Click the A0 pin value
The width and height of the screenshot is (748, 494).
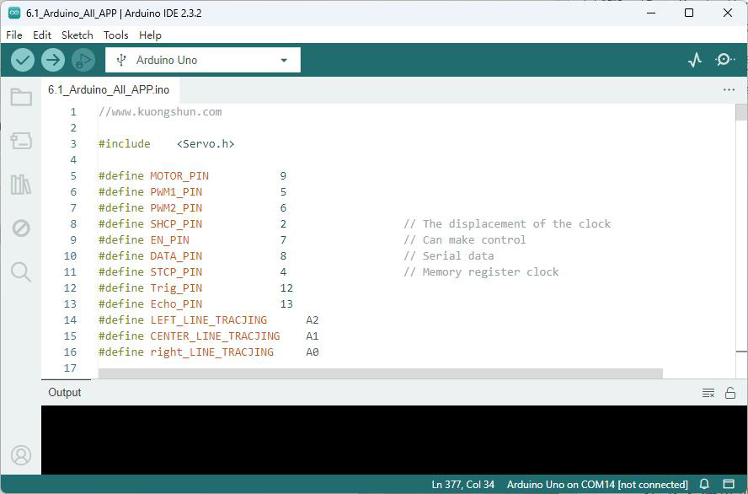point(312,352)
